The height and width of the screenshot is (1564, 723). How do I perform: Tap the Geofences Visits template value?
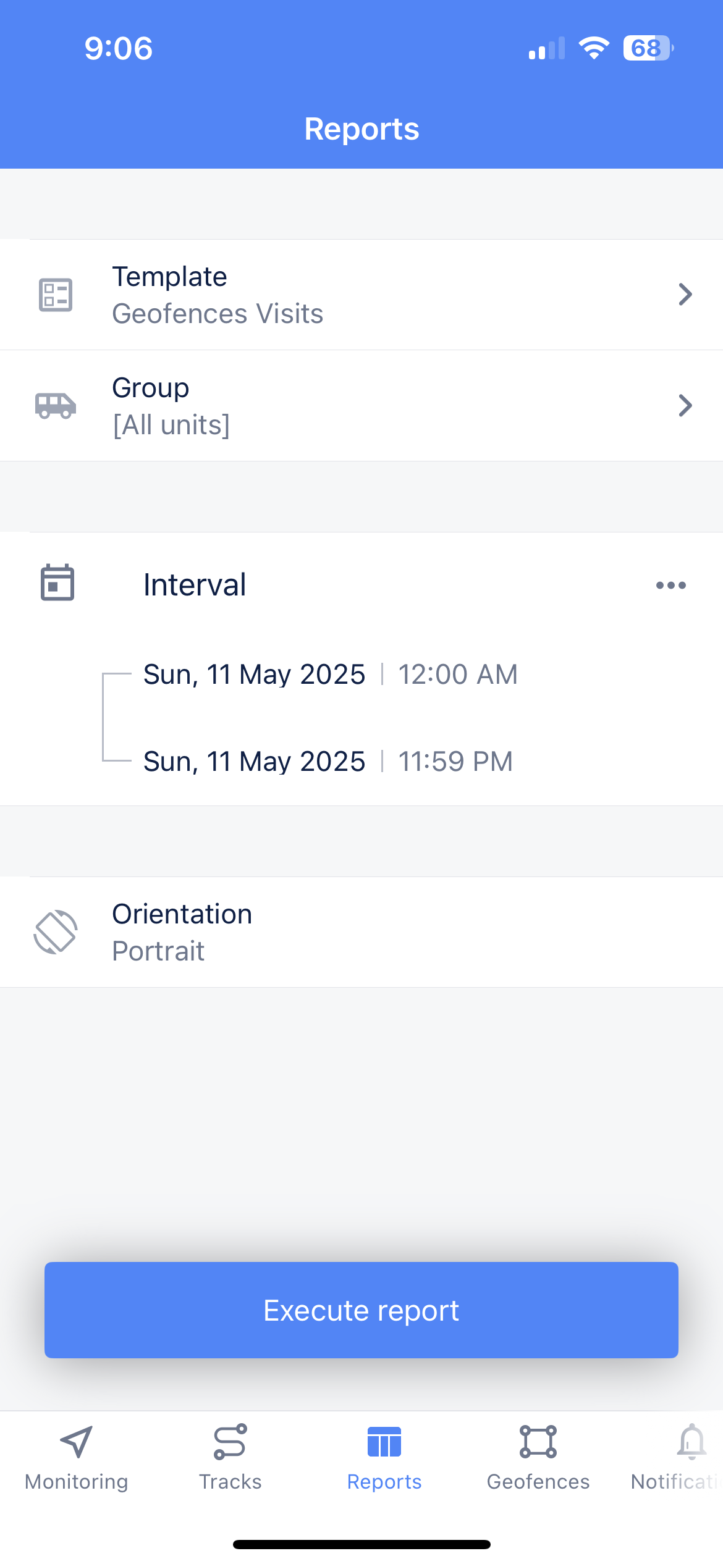point(218,314)
